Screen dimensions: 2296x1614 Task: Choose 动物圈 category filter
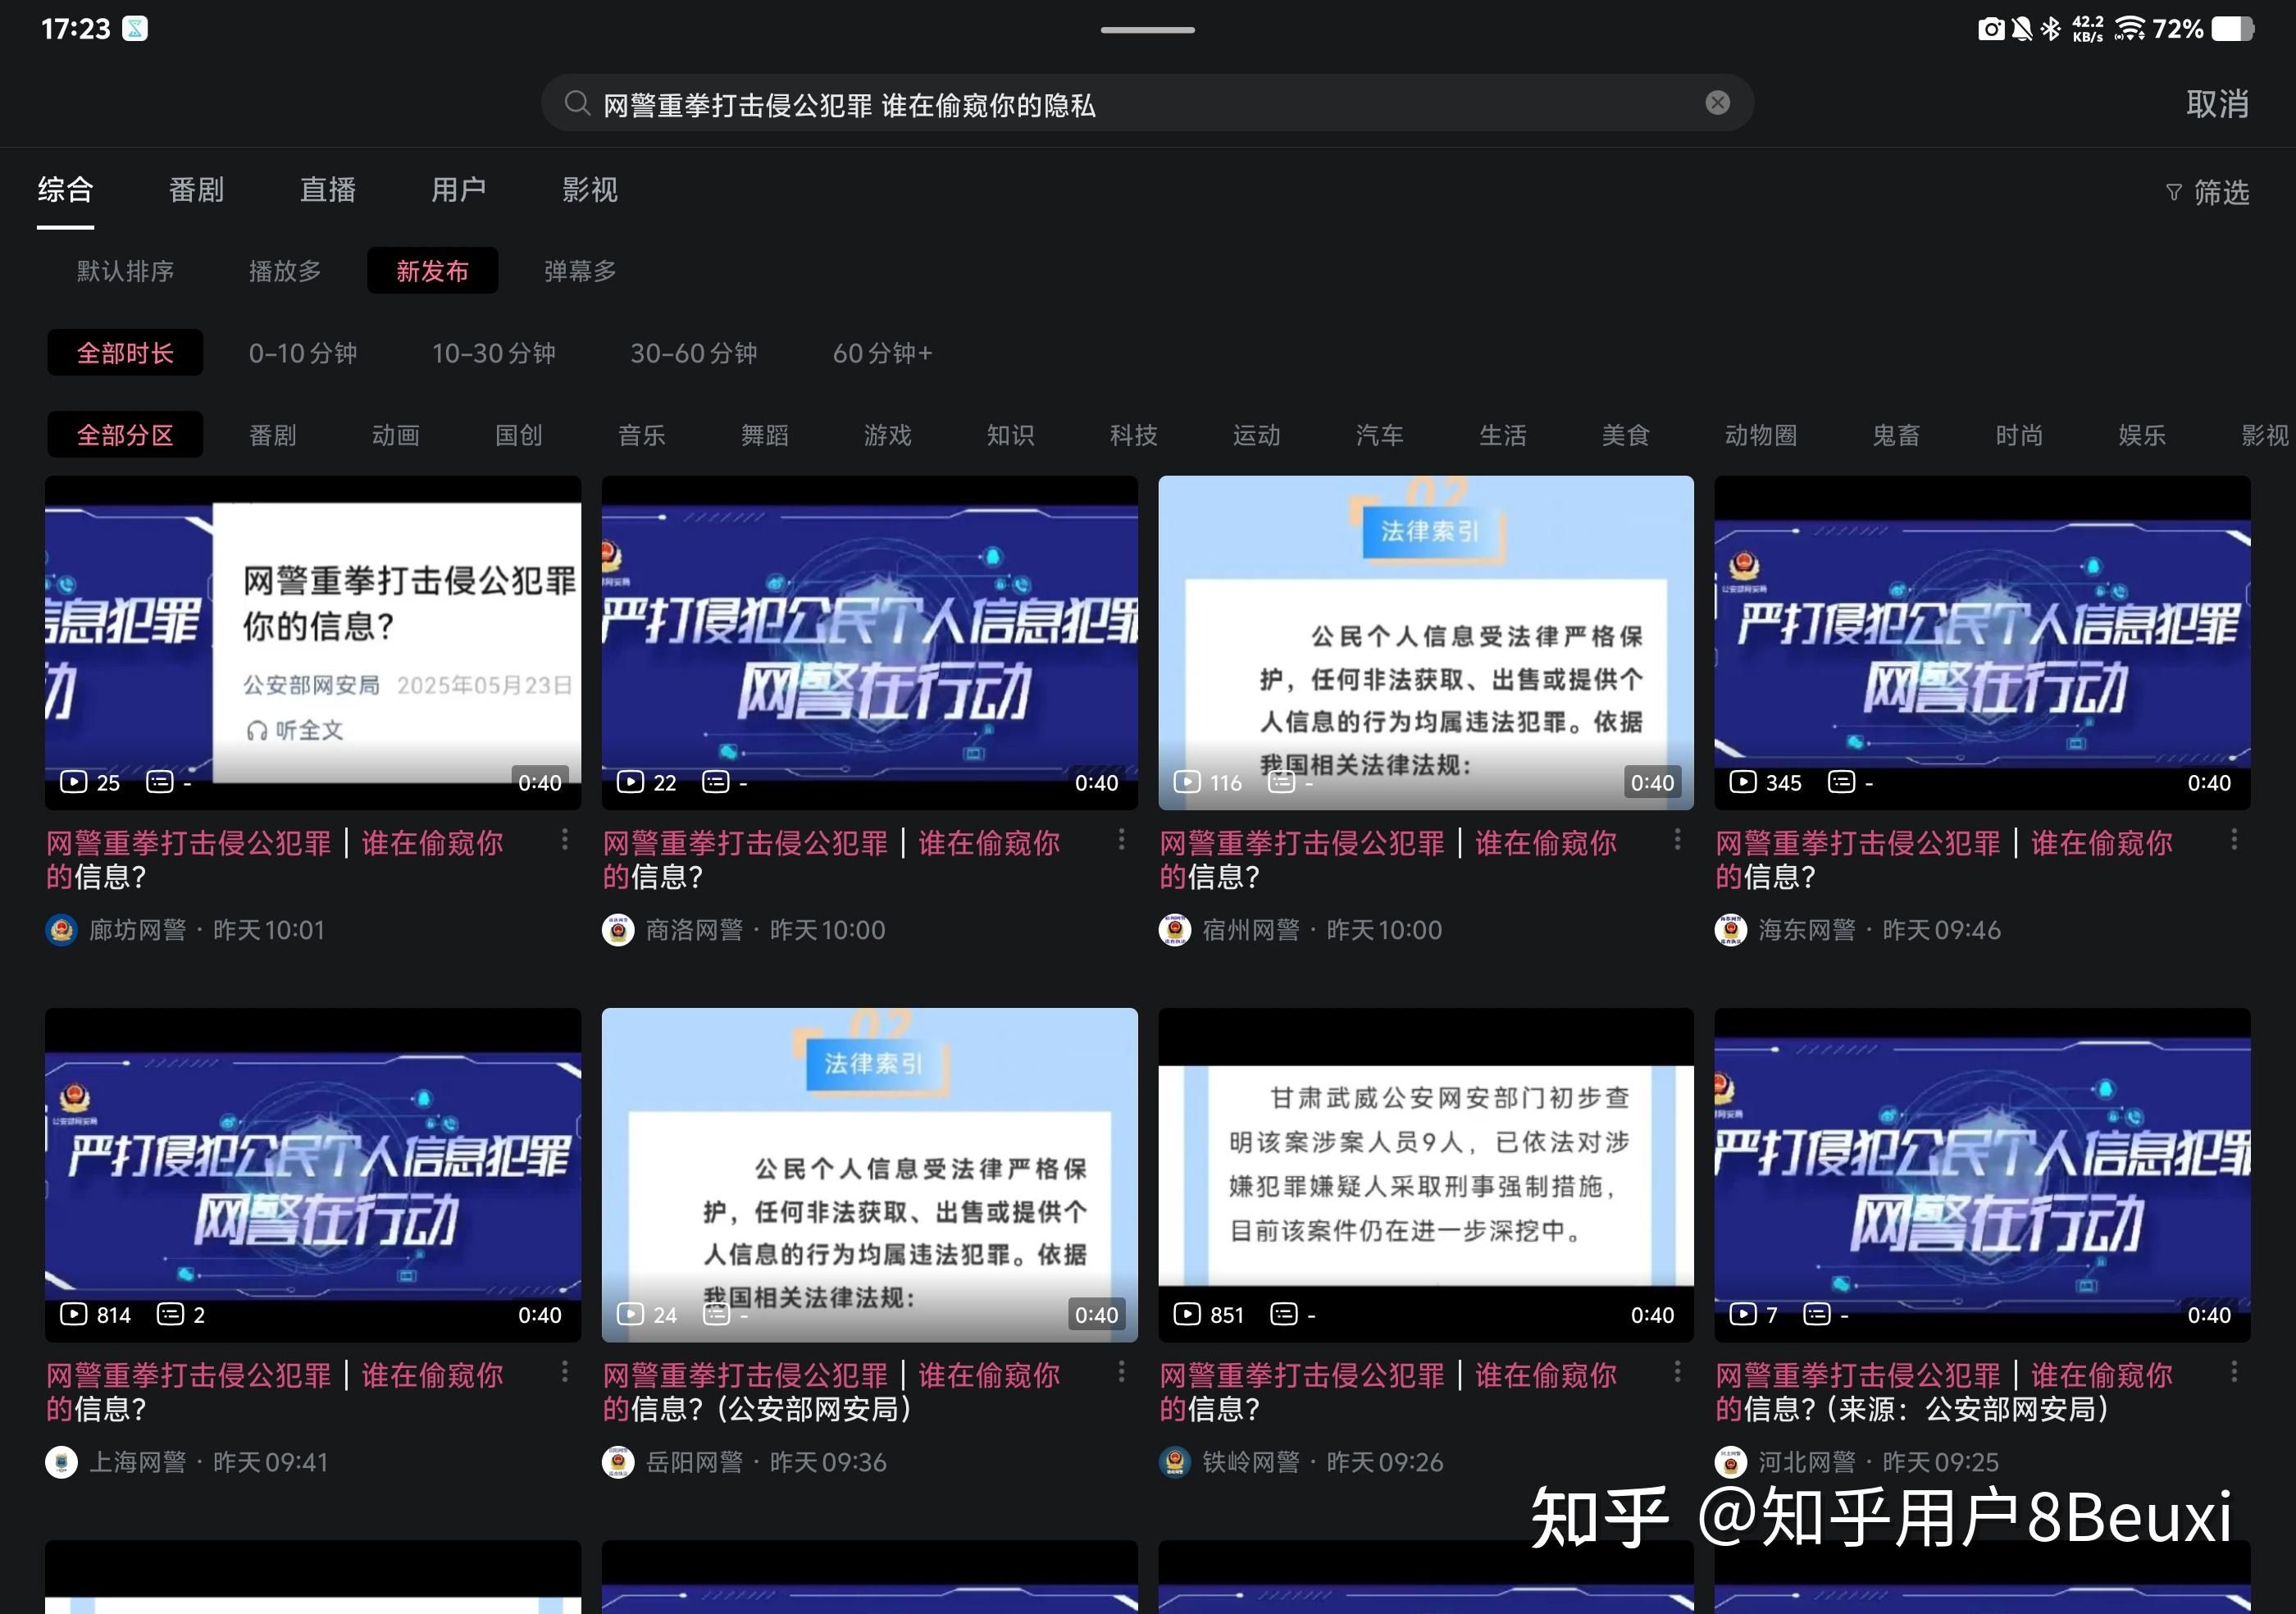tap(1760, 435)
